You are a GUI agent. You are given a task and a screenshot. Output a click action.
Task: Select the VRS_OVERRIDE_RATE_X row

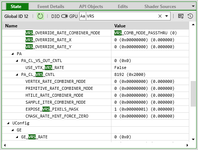[x=96, y=40]
